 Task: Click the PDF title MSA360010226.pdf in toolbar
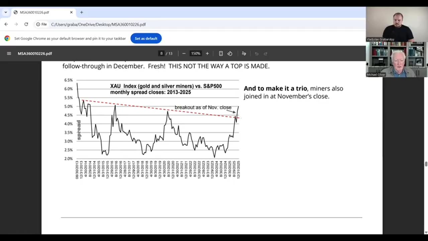(x=35, y=54)
